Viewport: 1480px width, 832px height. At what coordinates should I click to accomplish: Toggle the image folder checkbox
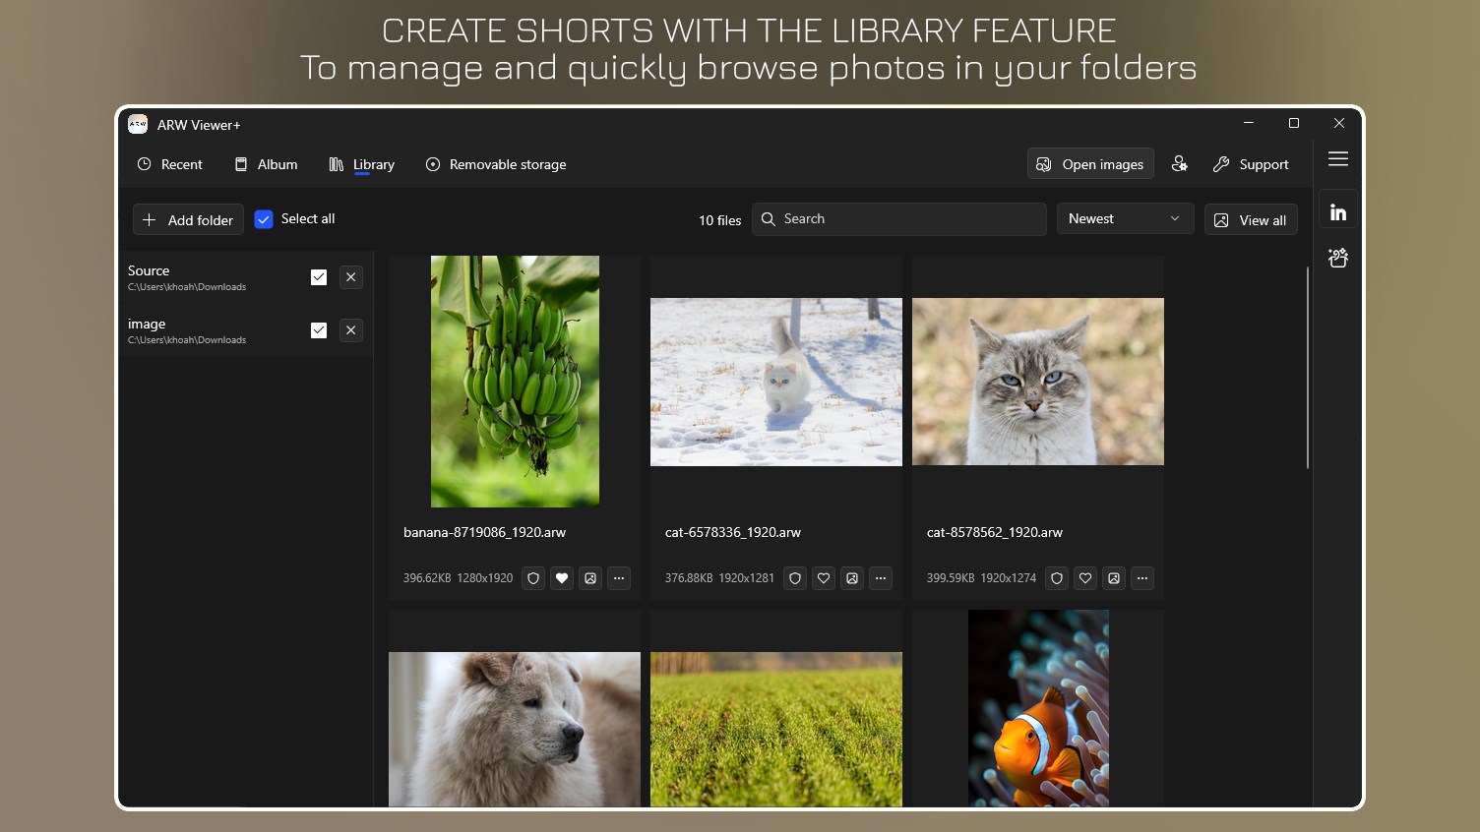(x=319, y=330)
